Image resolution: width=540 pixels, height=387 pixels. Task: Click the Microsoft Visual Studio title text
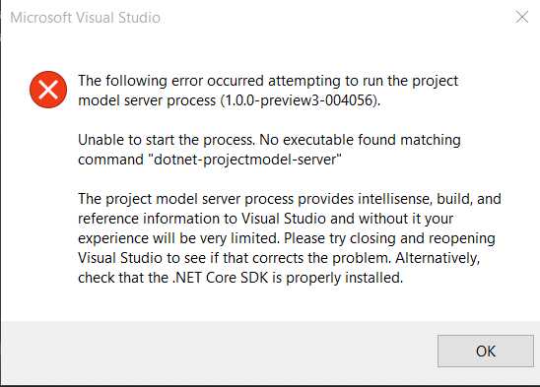[85, 17]
